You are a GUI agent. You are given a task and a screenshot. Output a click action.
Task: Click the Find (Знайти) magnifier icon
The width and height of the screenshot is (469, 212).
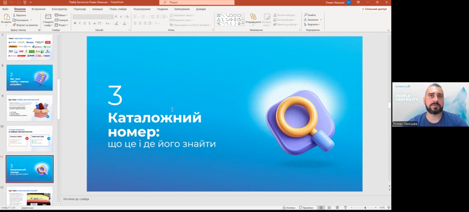[x=306, y=15]
